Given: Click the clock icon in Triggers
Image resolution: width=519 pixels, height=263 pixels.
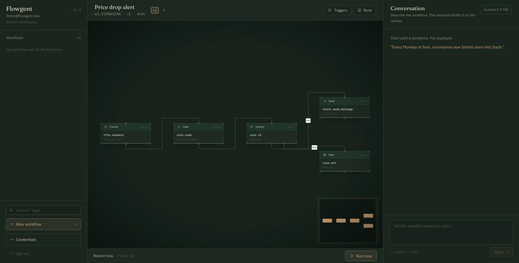Looking at the screenshot, I should (x=330, y=10).
